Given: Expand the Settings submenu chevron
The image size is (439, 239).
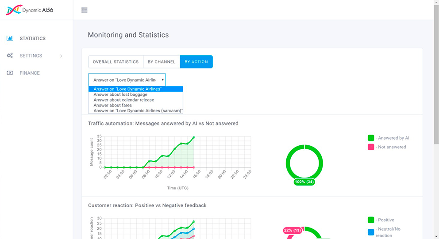Looking at the screenshot, I should tap(61, 56).
